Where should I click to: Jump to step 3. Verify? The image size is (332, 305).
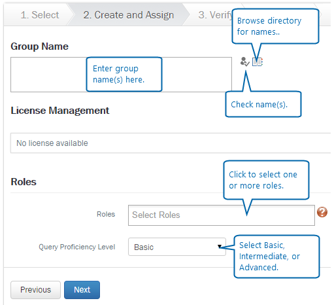[215, 15]
